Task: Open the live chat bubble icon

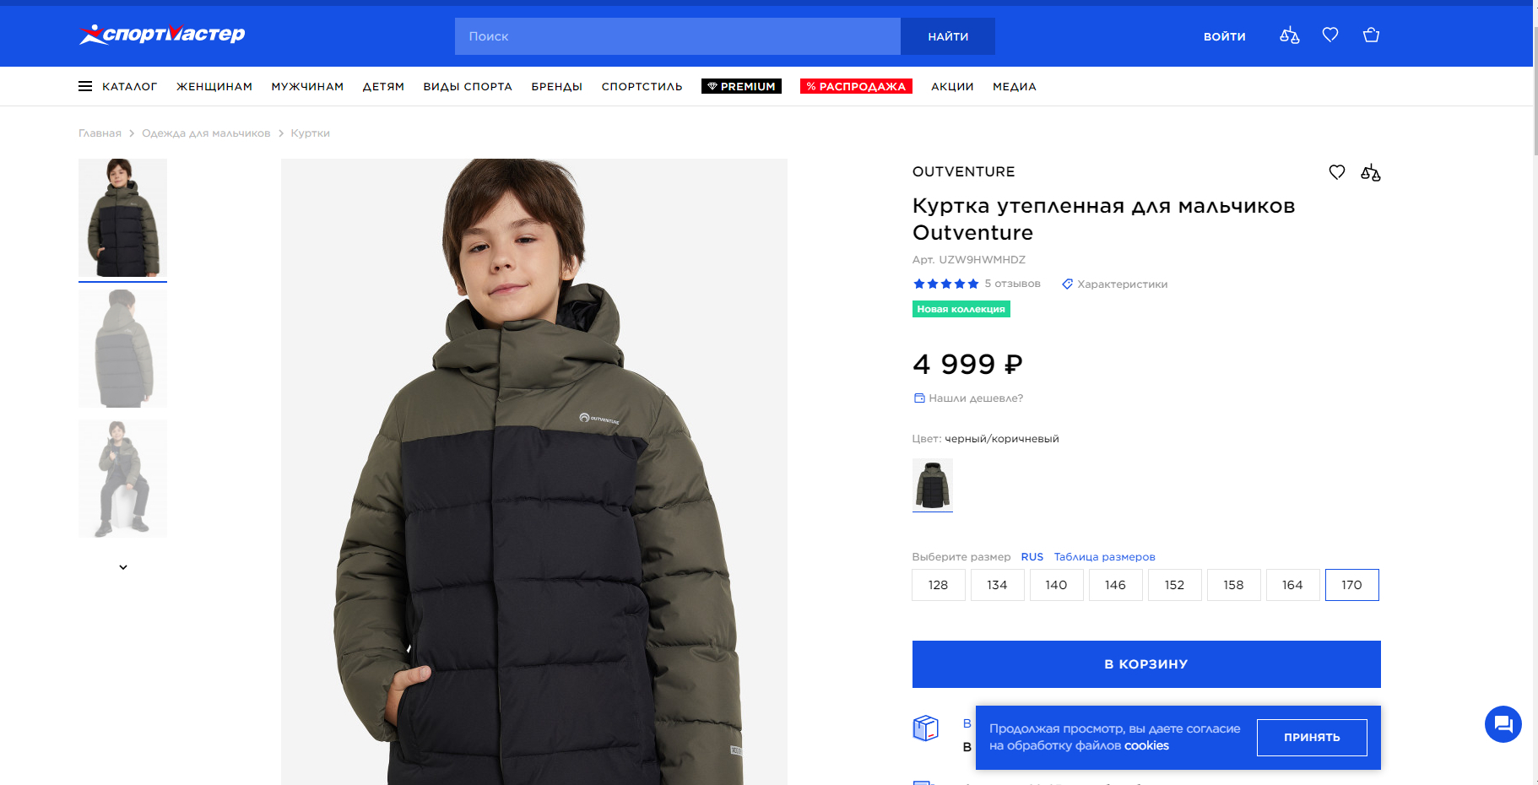Action: 1503,724
